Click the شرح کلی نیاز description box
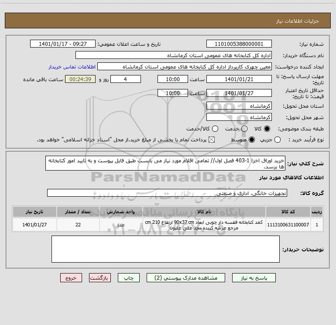The height and width of the screenshot is (325, 336). click(165, 163)
